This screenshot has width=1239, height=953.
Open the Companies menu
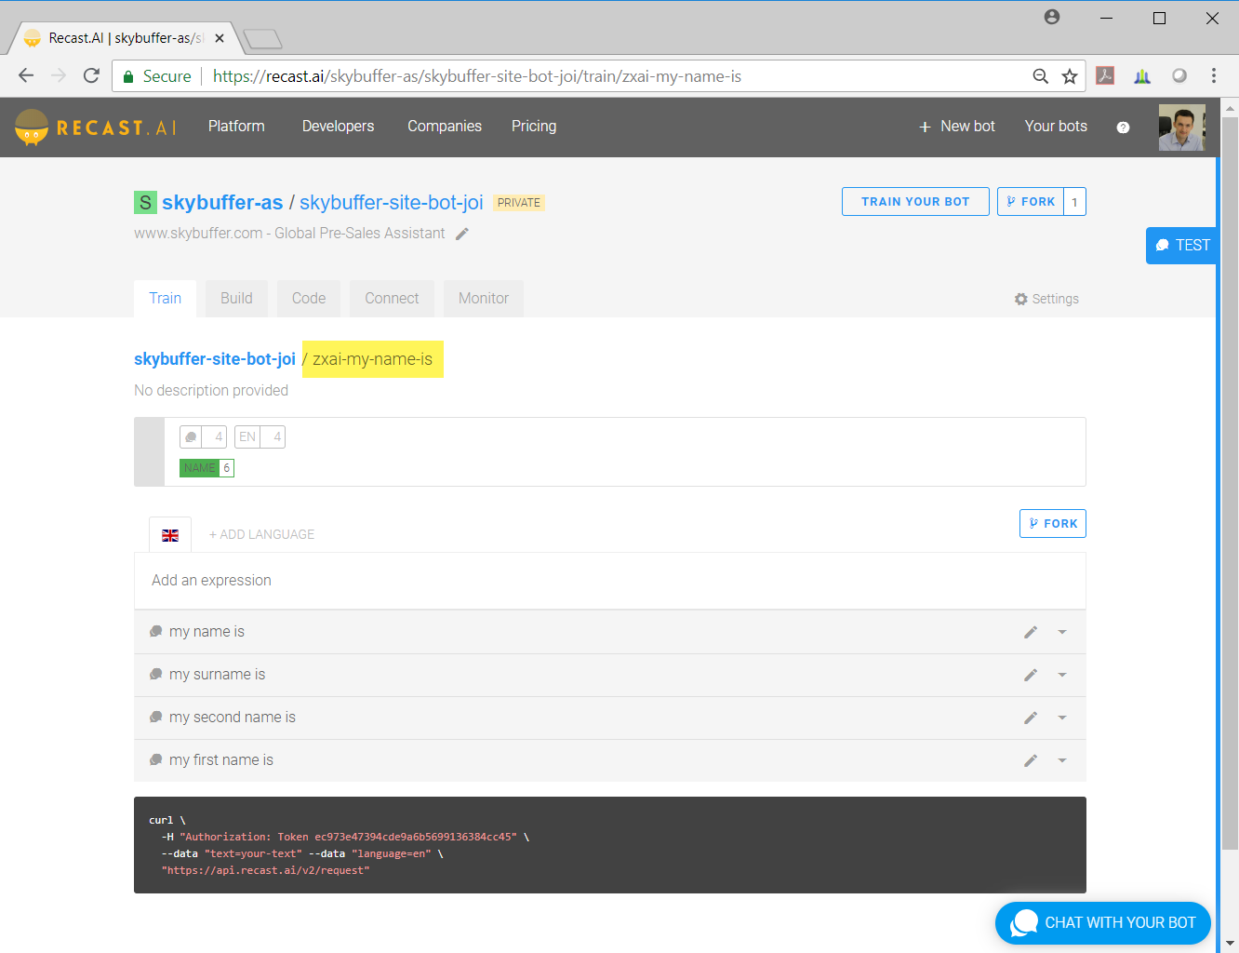(445, 127)
